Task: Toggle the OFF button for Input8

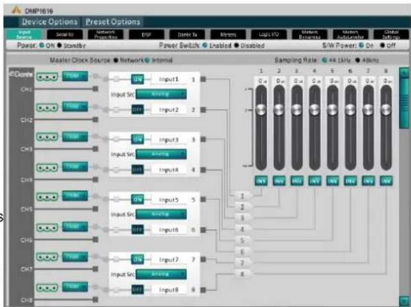Action: coord(137,290)
